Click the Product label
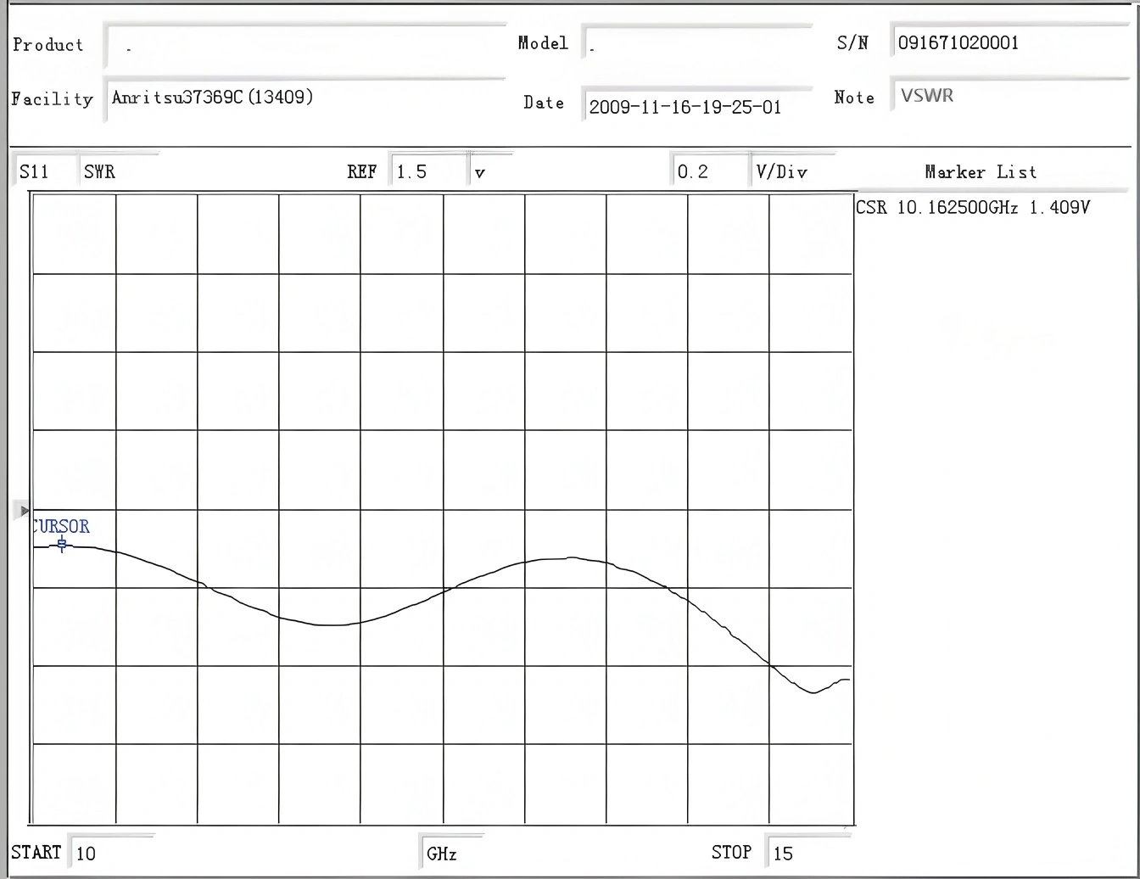1140x879 pixels. pyautogui.click(x=48, y=45)
